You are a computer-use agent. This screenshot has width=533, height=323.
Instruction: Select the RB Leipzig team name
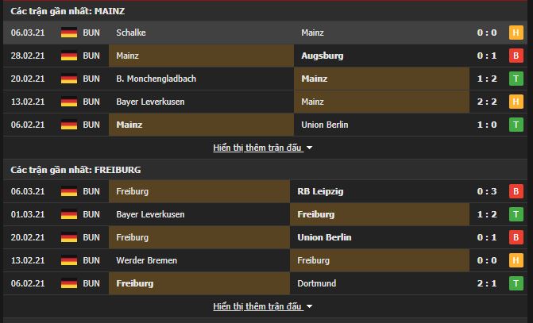click(x=320, y=191)
